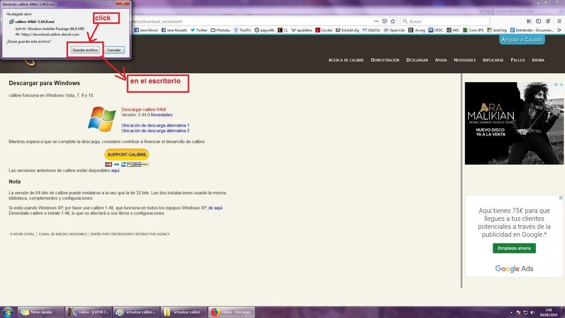Open the aquí link for previous versions
Screen dimensions: 565x318
[115, 170]
